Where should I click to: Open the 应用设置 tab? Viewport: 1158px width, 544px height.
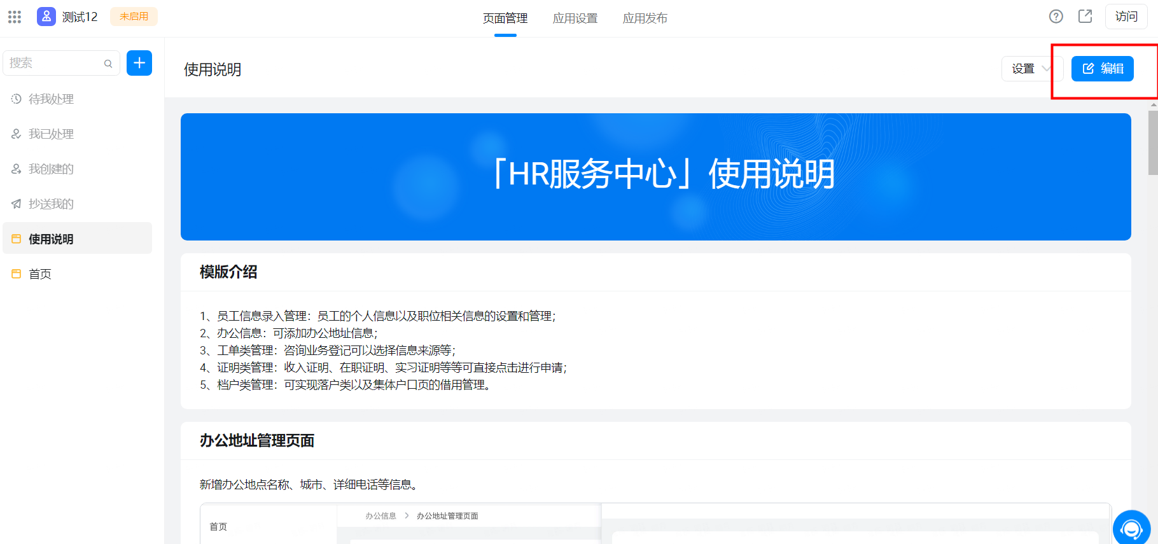point(575,18)
